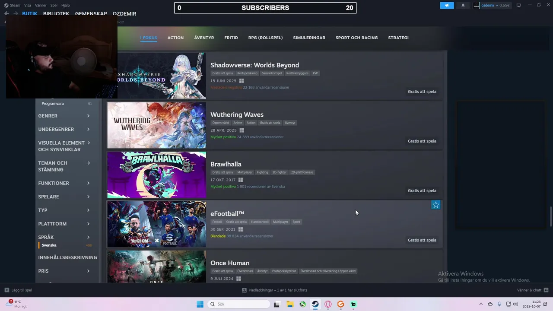The width and height of the screenshot is (553, 311).
Task: Expand the GENRER filter section
Action: click(64, 116)
